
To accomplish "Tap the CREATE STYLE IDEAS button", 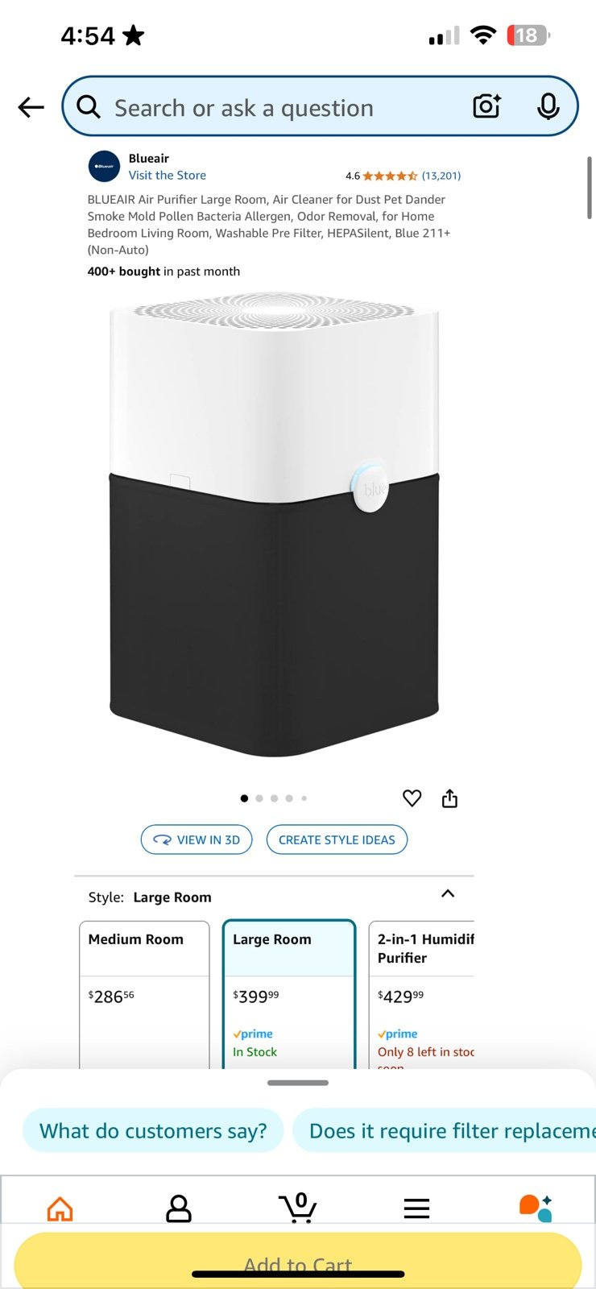I will pos(337,839).
